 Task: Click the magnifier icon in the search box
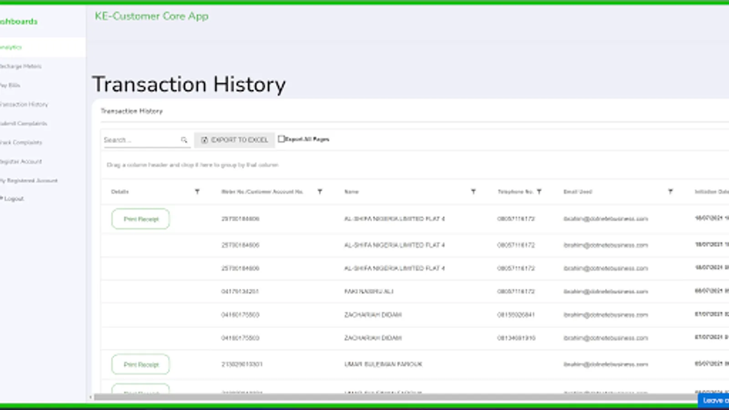(x=184, y=140)
